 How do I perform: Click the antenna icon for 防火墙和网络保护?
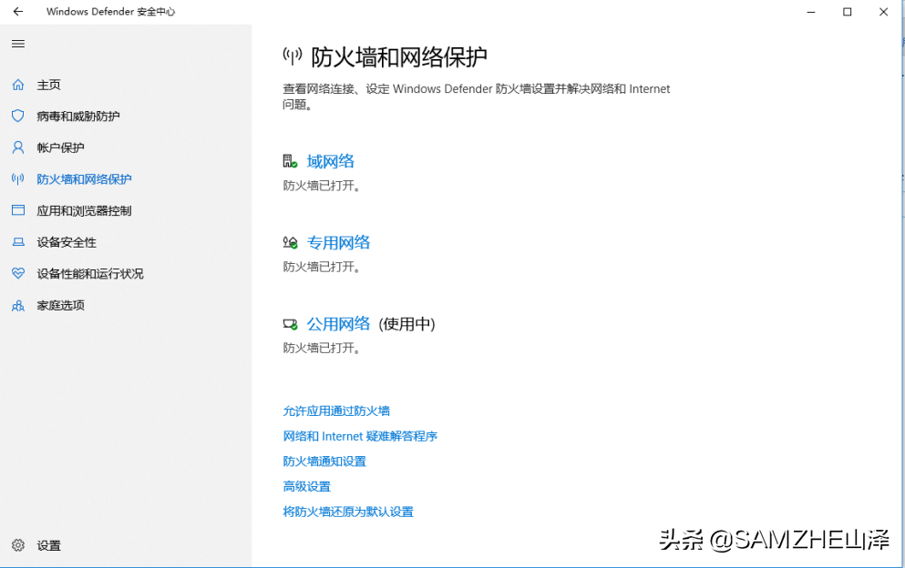point(18,178)
